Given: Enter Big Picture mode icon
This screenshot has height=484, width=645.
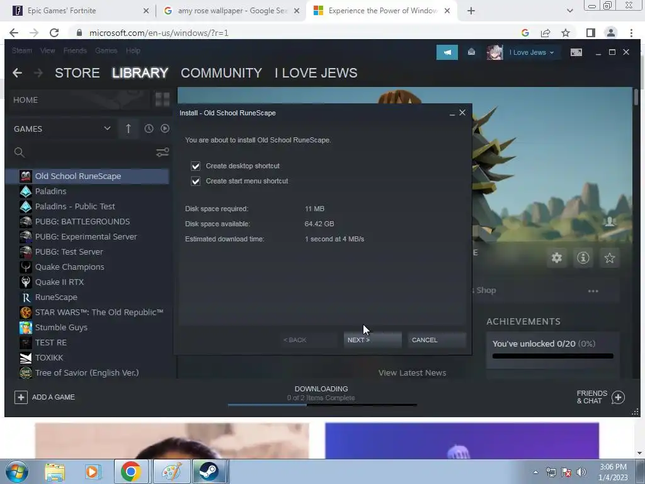Looking at the screenshot, I should pos(576,52).
